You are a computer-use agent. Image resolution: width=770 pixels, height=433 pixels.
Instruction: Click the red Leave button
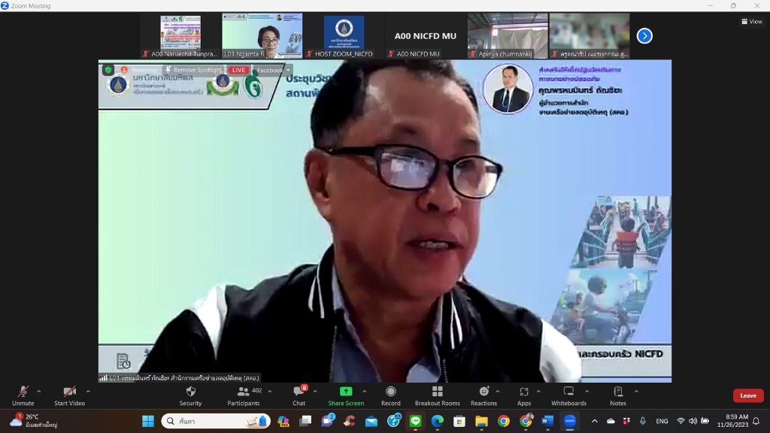point(748,395)
